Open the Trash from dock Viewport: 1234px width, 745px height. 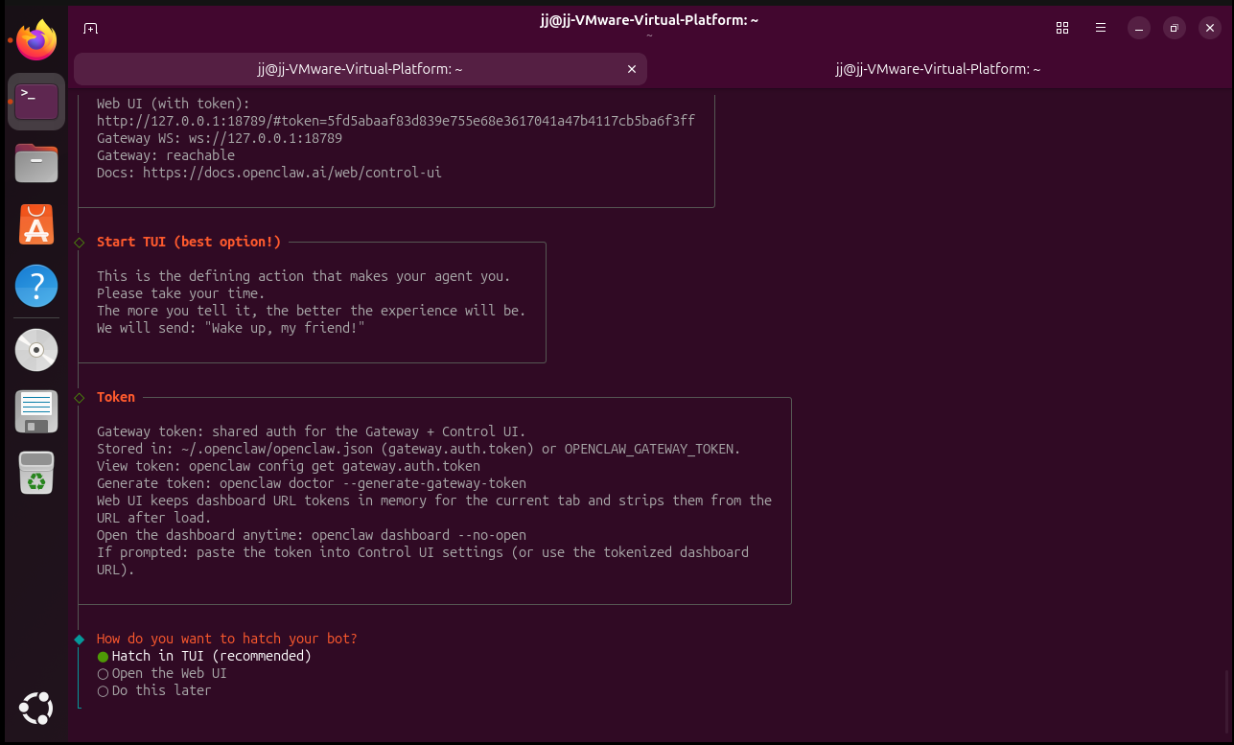36,473
